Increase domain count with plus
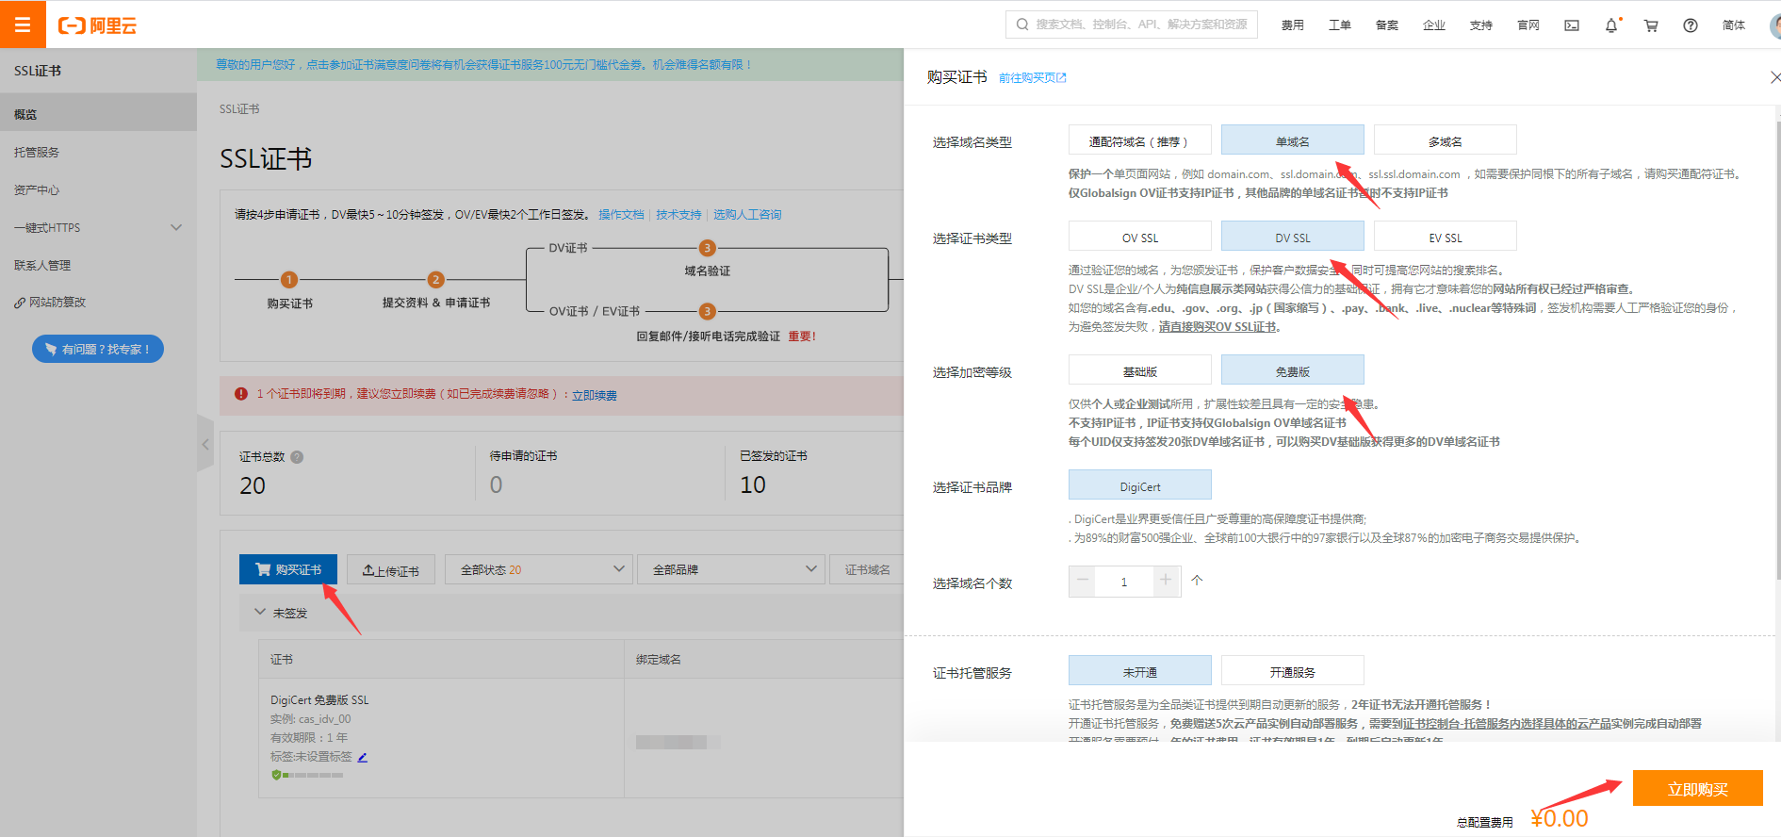Image resolution: width=1781 pixels, height=837 pixels. tap(1166, 582)
